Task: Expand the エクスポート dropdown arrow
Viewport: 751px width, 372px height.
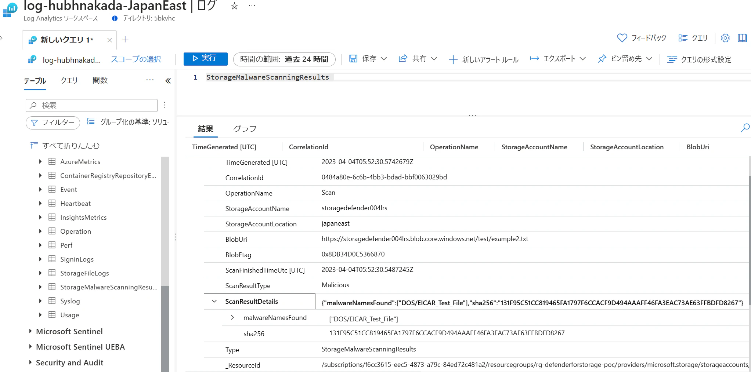Action: pos(582,59)
